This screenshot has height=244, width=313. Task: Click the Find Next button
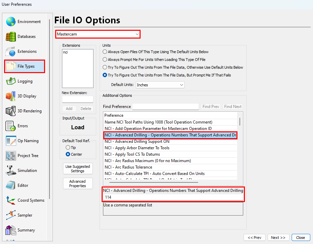click(233, 107)
